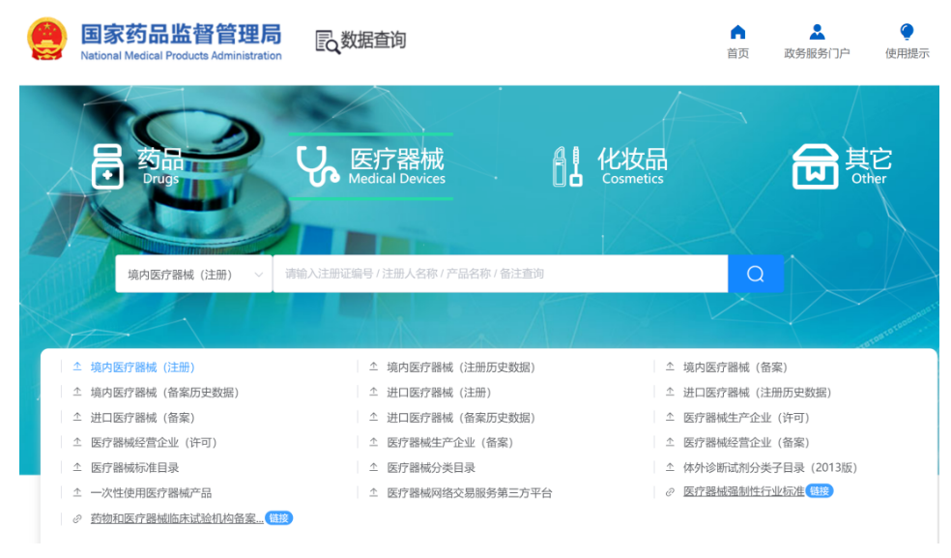This screenshot has height=558, width=951.
Task: Select the 药品 Drugs medicine box icon
Action: pyautogui.click(x=107, y=166)
